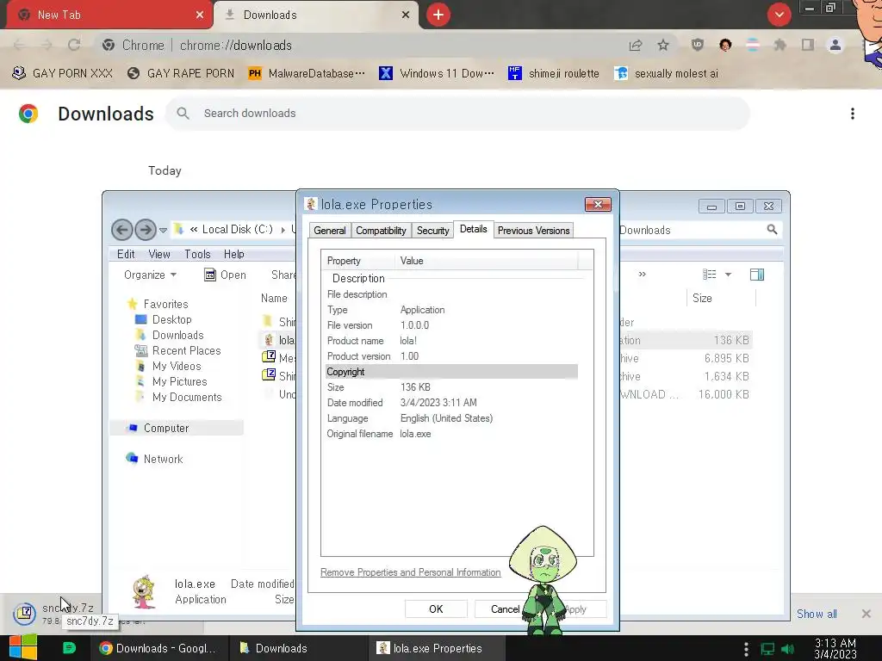Open the Chrome profile avatar icon
The width and height of the screenshot is (882, 661).
coord(835,45)
